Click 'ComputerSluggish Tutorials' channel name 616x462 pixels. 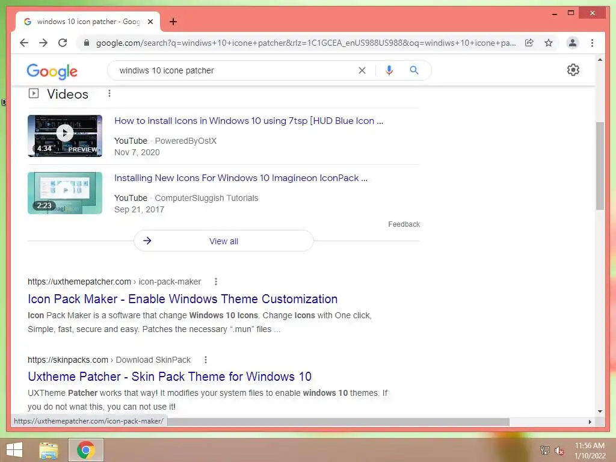click(x=207, y=198)
